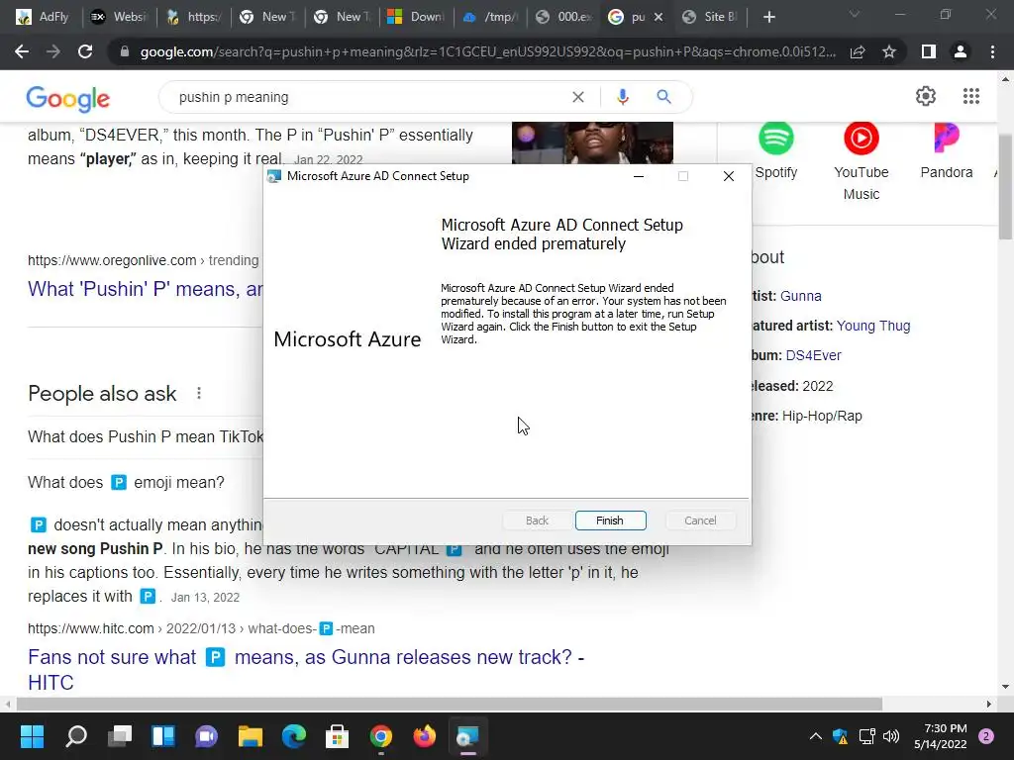The width and height of the screenshot is (1014, 760).
Task: Switch to the 000.ex tab
Action: (x=563, y=17)
